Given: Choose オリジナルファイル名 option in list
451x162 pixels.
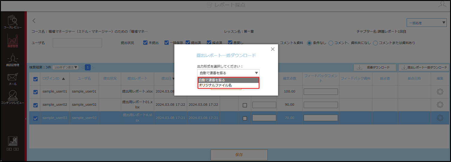Looking at the screenshot, I should coord(228,85).
